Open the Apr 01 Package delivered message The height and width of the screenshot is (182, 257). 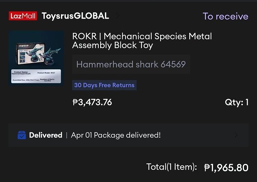tap(116, 135)
